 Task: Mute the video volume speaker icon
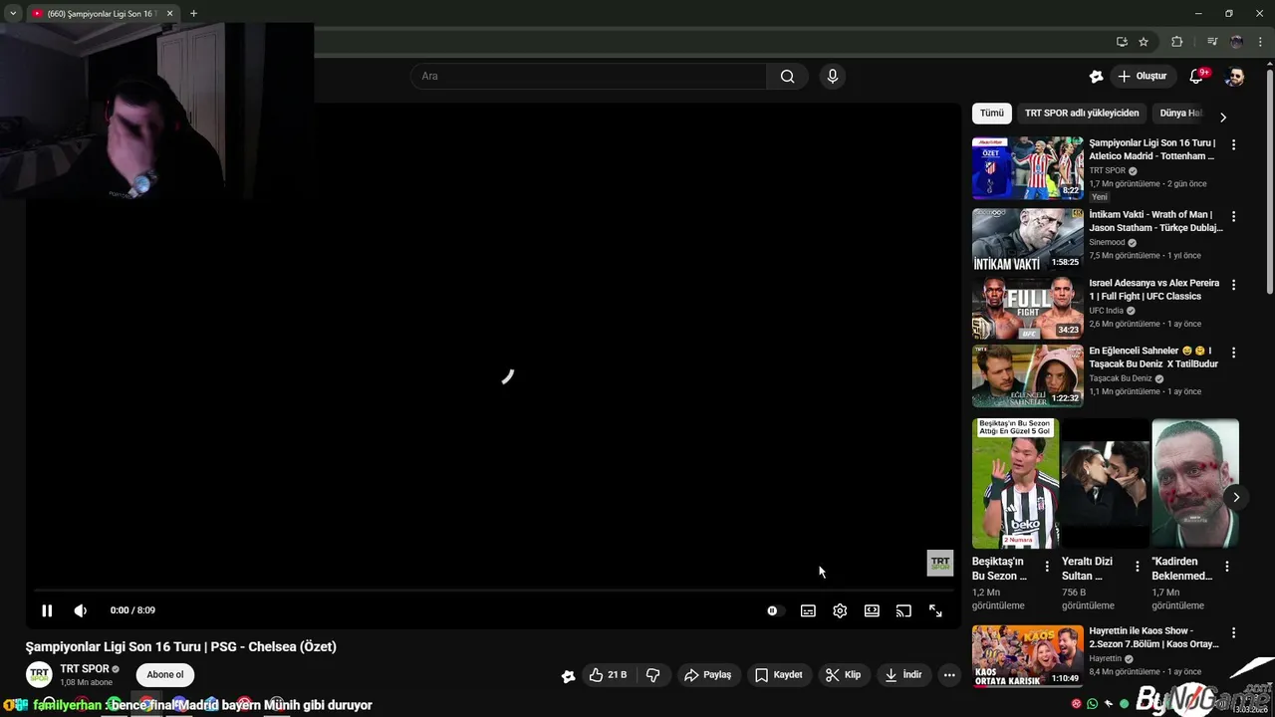(x=81, y=610)
